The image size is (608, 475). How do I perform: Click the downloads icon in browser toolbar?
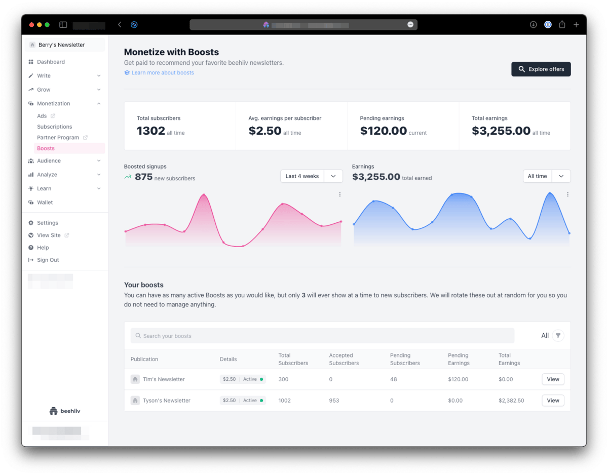[x=534, y=24]
